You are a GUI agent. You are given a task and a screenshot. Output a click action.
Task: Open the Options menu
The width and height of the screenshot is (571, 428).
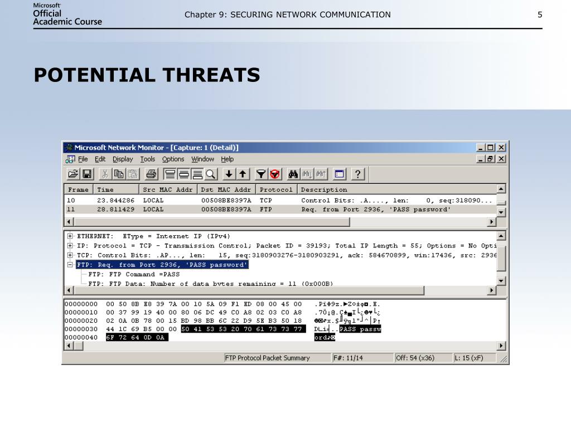point(173,159)
